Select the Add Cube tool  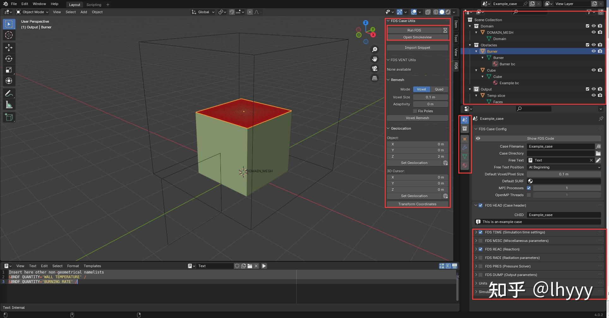tap(9, 117)
